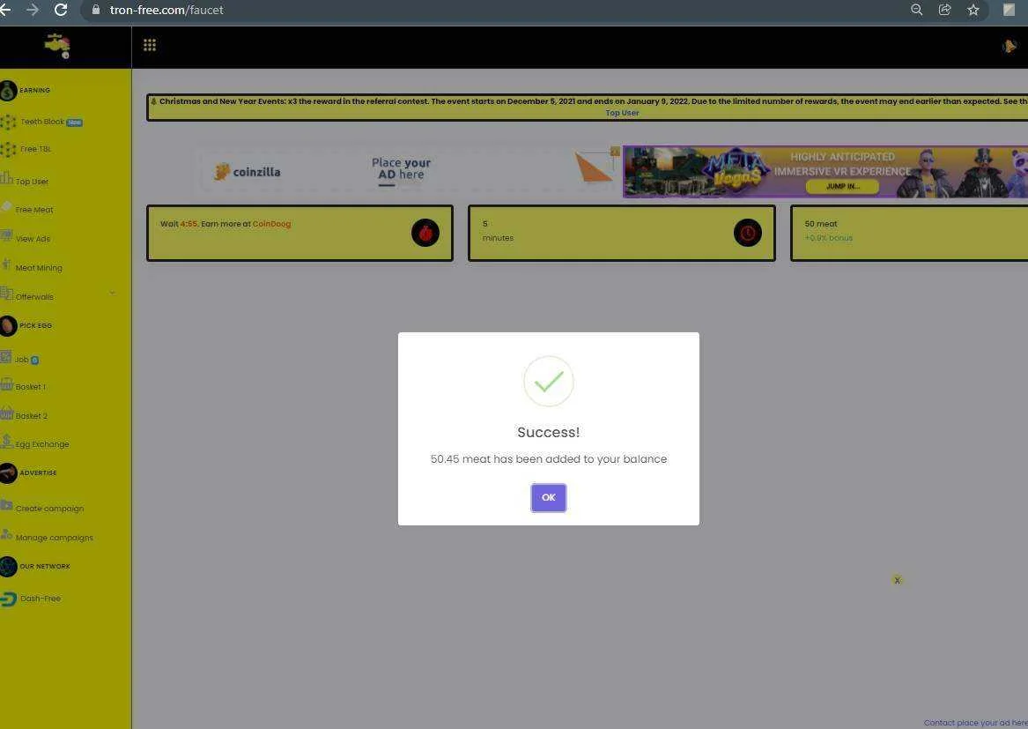Go forward with browser forward arrow
This screenshot has height=729, width=1028.
[32, 10]
